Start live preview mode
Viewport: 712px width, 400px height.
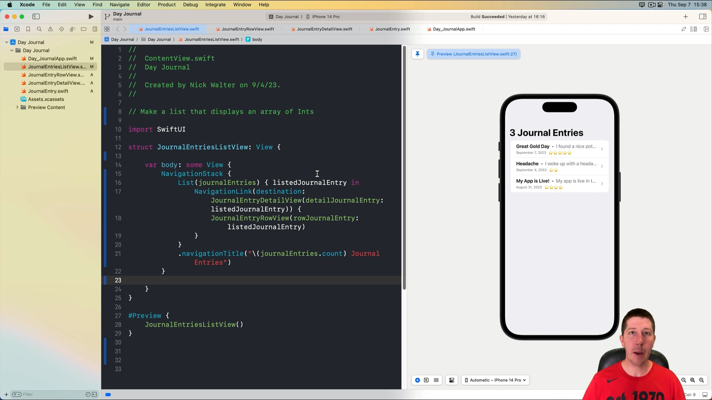click(418, 380)
